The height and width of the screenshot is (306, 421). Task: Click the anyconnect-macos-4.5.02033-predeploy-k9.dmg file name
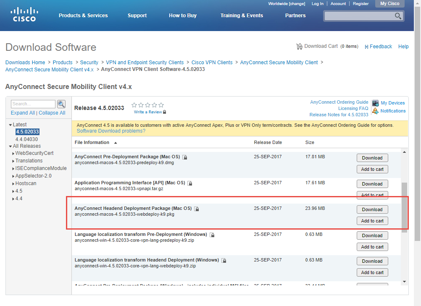coord(124,163)
